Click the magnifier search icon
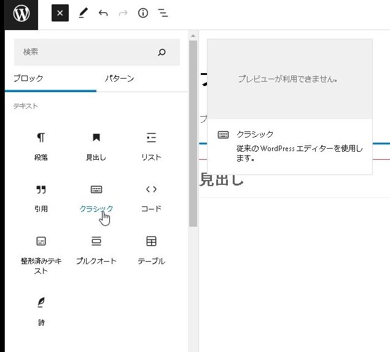390x352 pixels. point(162,53)
